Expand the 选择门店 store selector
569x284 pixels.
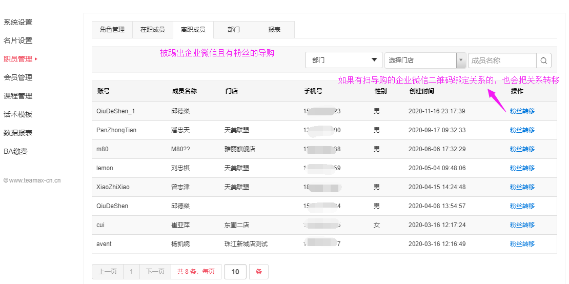424,60
